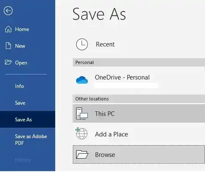Viewport: 205px width, 172px height.
Task: Click the Home house icon
Action: pyautogui.click(x=8, y=29)
